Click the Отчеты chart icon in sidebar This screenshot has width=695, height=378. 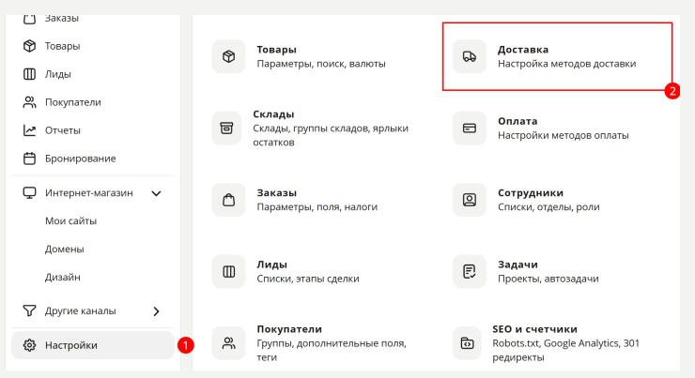(29, 130)
